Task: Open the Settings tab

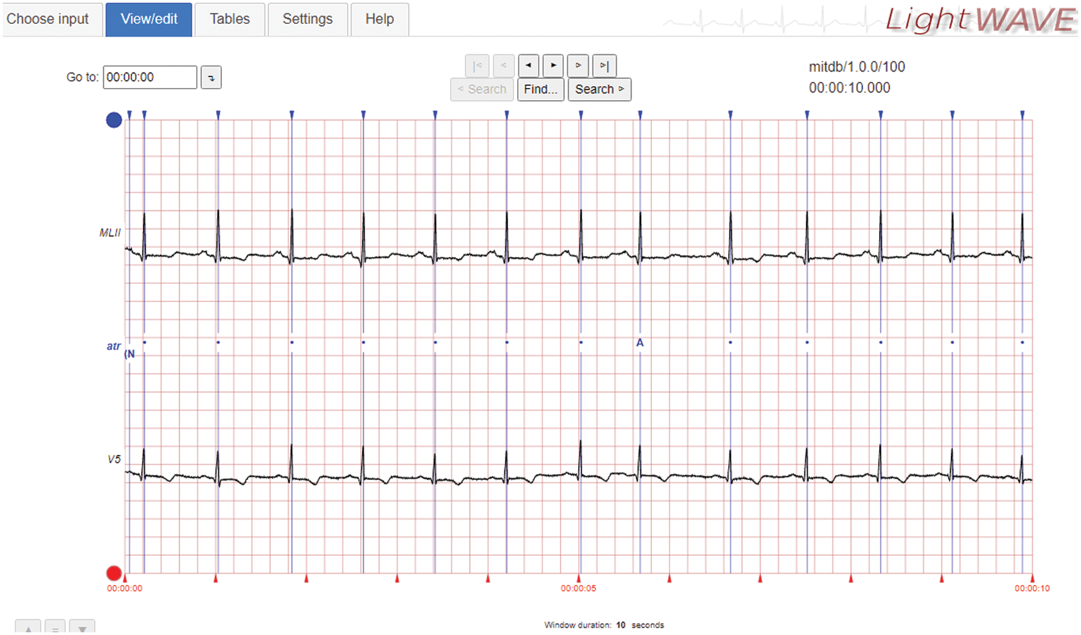Action: point(307,19)
